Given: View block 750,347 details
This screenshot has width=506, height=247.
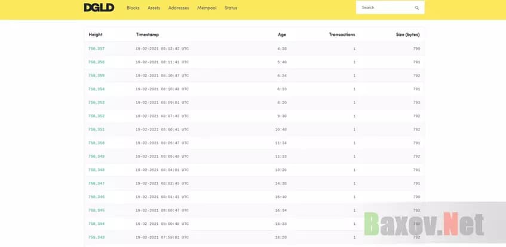Looking at the screenshot, I should click(x=96, y=183).
